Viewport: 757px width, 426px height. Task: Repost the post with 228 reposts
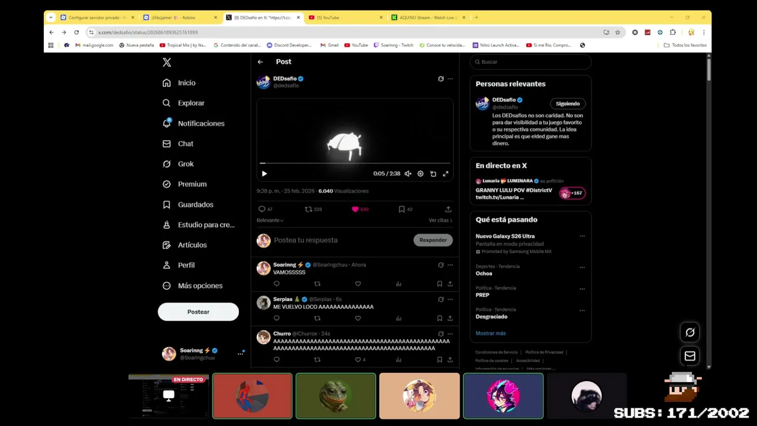coord(313,209)
